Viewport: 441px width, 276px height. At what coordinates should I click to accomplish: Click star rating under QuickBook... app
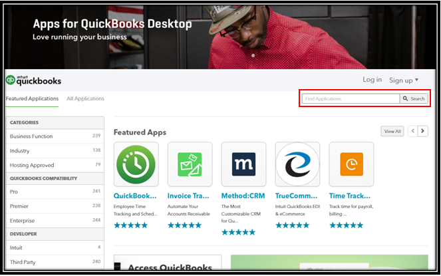[x=131, y=225]
